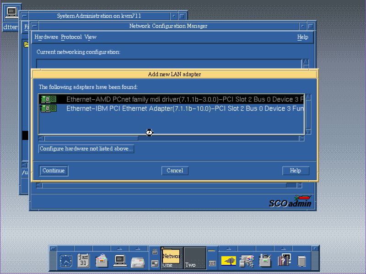Open the mailer icon on the front panel
The width and height of the screenshot is (366, 274).
pos(101,260)
